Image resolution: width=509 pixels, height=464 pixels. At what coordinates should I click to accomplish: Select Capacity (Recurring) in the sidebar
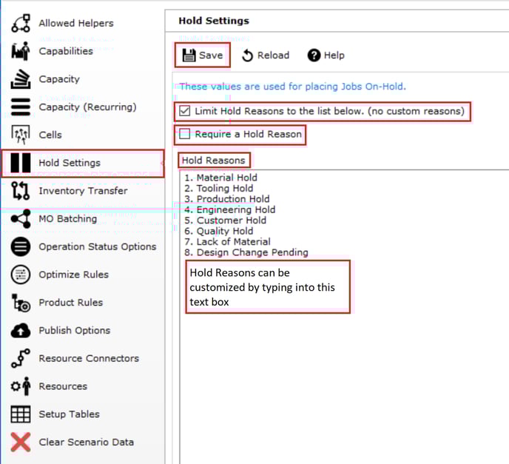coord(87,107)
